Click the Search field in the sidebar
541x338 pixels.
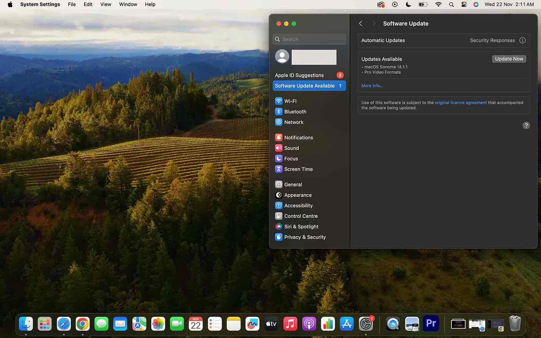coord(309,39)
